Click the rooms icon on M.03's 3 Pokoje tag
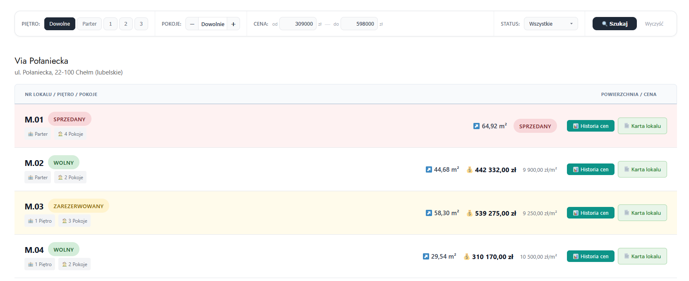The width and height of the screenshot is (689, 281). [x=65, y=221]
